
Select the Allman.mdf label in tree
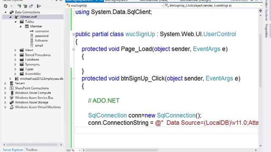click(28, 17)
